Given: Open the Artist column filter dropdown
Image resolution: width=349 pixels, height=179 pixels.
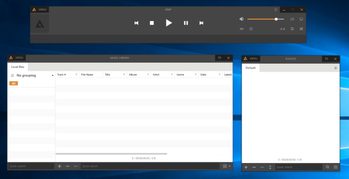Looking at the screenshot, I should pos(172,75).
